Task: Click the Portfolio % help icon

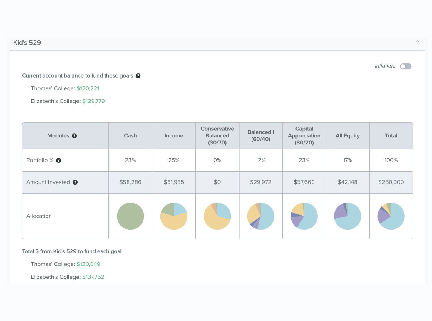Action: (x=59, y=160)
